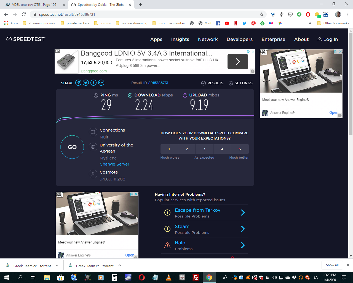Open Escape from Tarkov link
This screenshot has height=283, width=353.
[197, 210]
